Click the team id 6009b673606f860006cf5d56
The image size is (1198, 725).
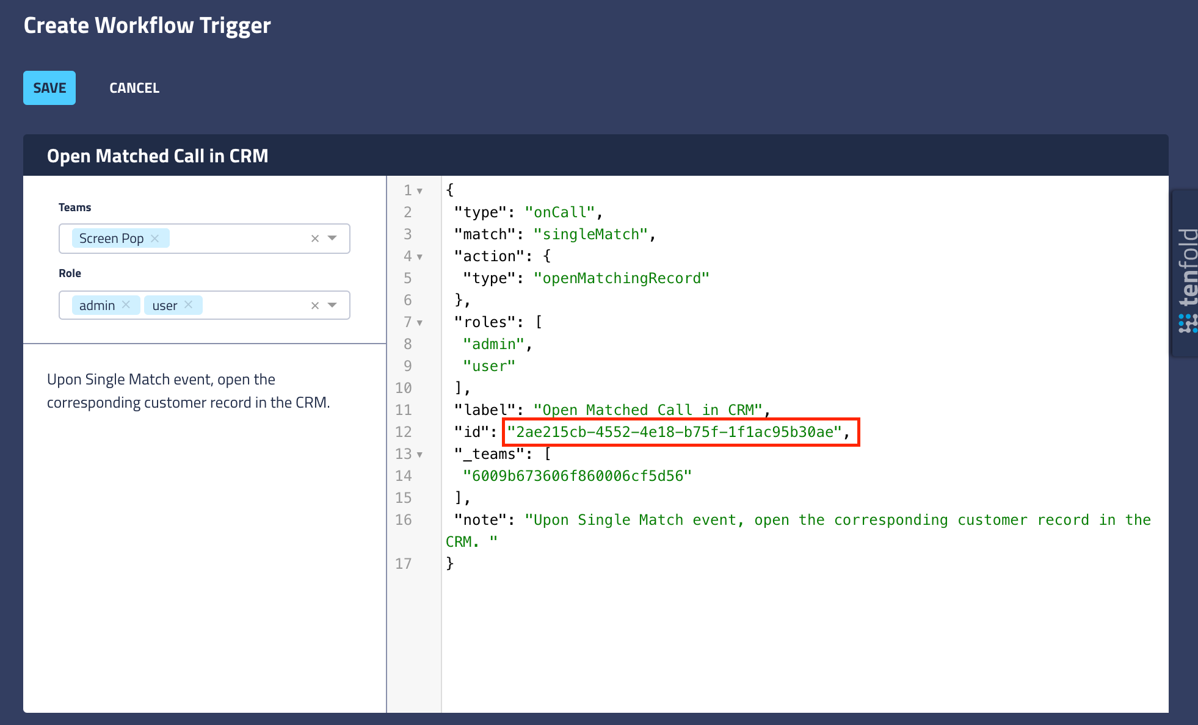tap(577, 476)
